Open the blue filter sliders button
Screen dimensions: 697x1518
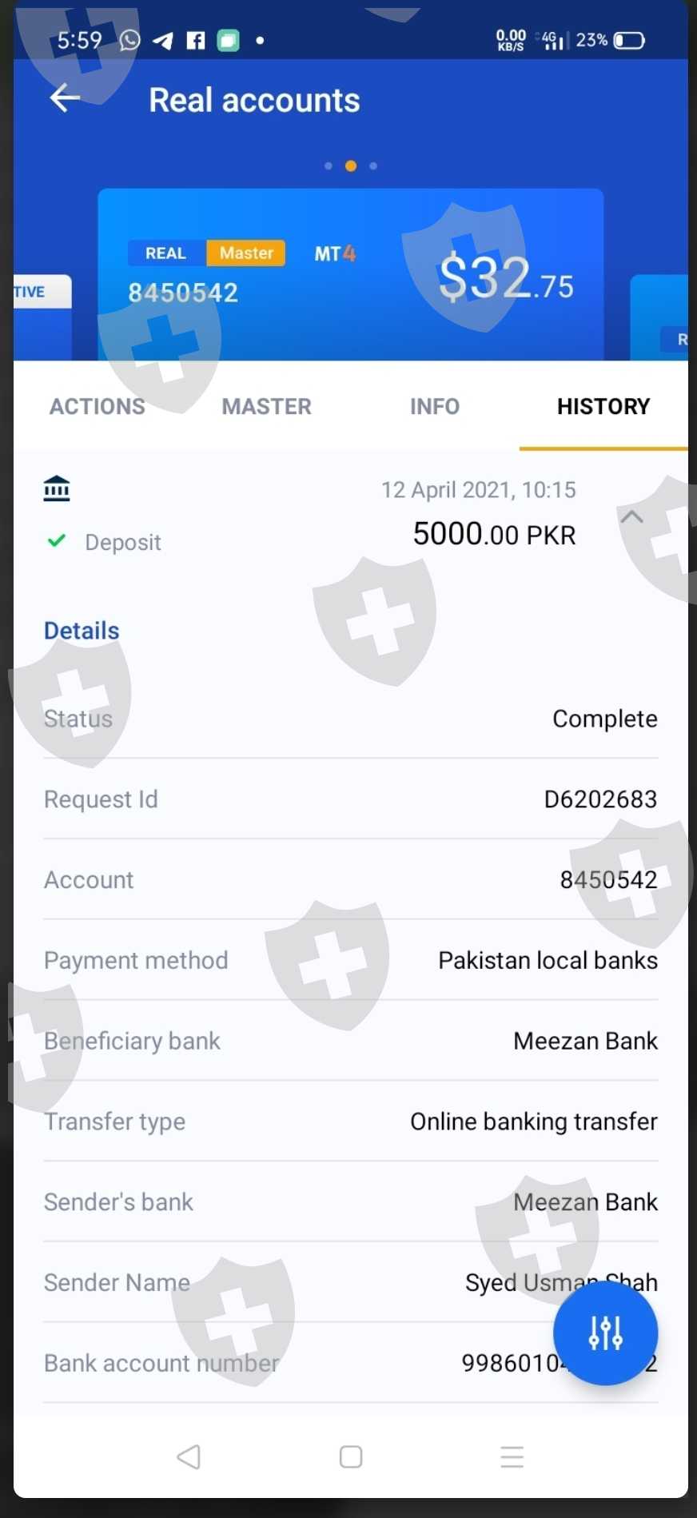tap(605, 1333)
